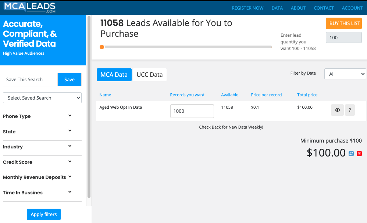Click the Price per record header

(x=266, y=95)
